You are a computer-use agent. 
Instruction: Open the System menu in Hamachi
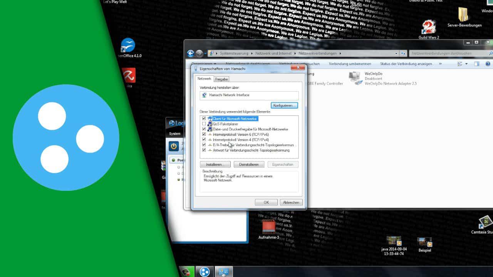click(174, 133)
